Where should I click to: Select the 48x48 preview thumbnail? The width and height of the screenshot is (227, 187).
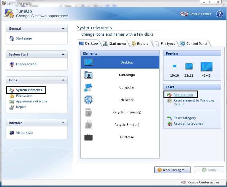point(207,66)
